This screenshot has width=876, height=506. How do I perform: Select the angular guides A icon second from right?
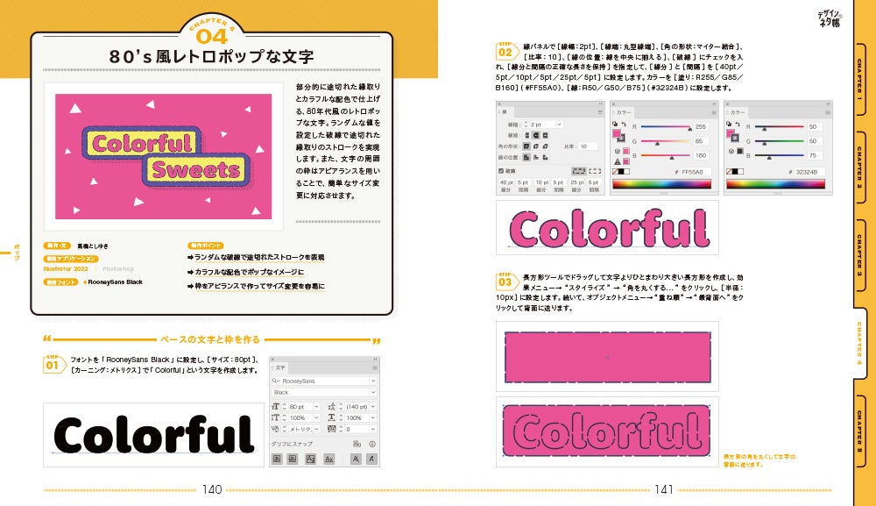coord(356,459)
